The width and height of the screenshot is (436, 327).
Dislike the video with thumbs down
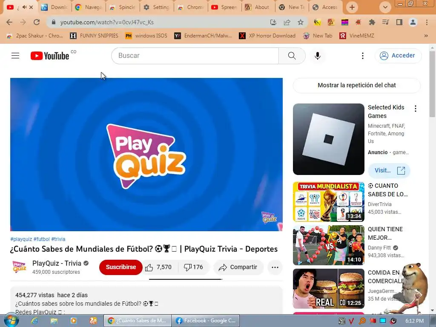[194, 267]
